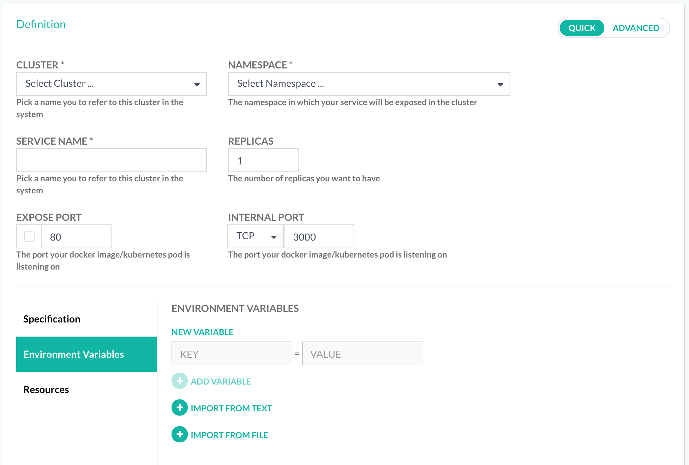Open the TCP protocol dropdown
Viewport: 689px width, 465px height.
(256, 236)
